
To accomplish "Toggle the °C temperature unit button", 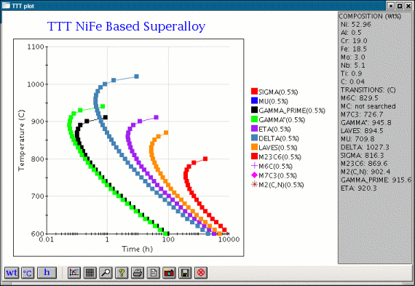I will pyautogui.click(x=28, y=272).
